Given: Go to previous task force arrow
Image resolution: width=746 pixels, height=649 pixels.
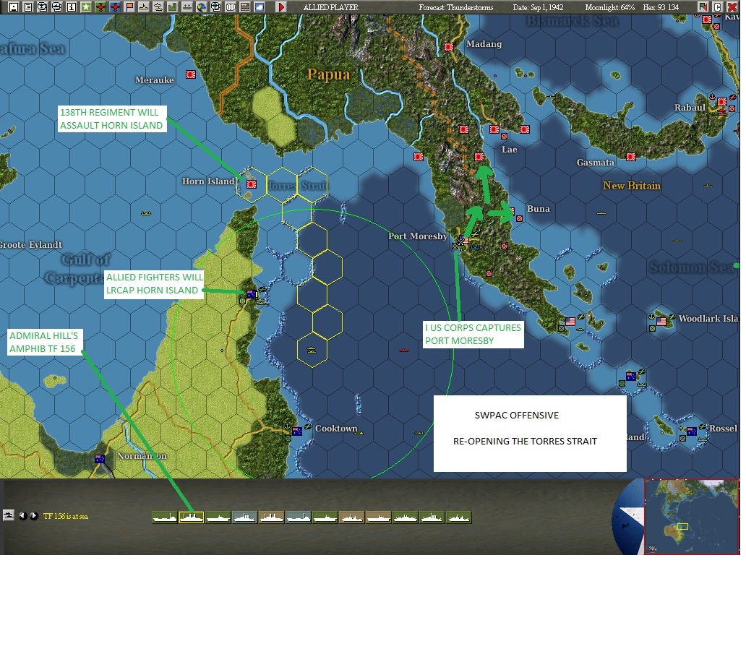Looking at the screenshot, I should tap(22, 516).
